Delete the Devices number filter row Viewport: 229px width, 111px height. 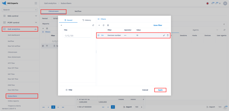click(168, 35)
